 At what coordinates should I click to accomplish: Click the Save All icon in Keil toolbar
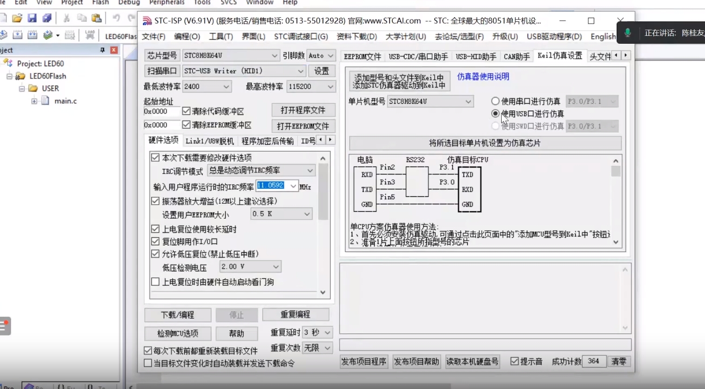(x=47, y=18)
